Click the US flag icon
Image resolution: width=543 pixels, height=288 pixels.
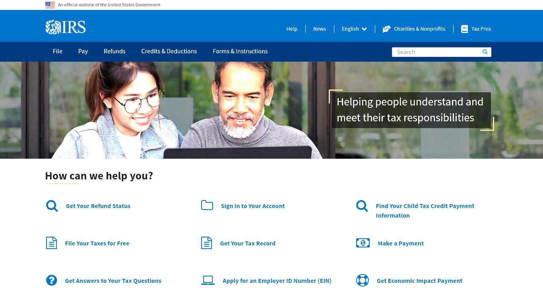(x=50, y=5)
